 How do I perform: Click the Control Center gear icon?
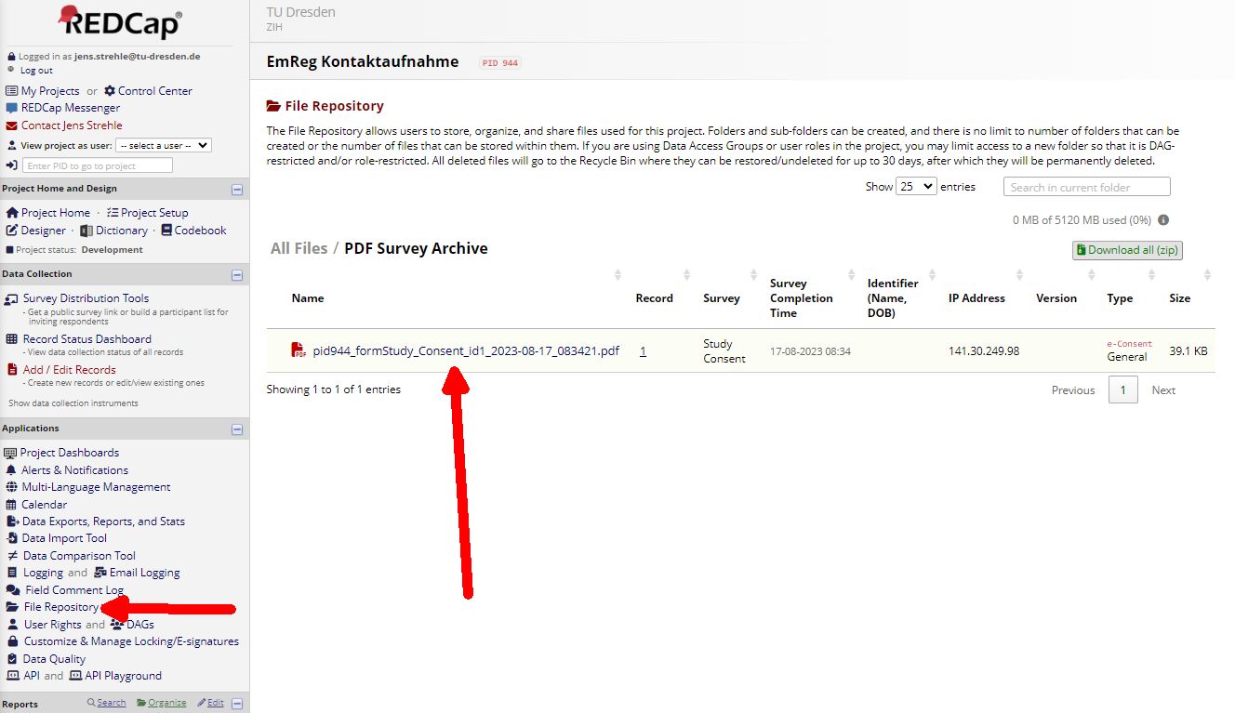pyautogui.click(x=110, y=91)
